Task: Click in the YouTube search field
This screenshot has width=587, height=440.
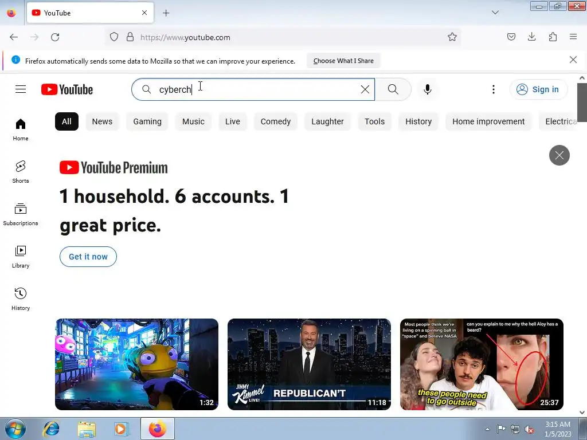Action: pos(253,89)
